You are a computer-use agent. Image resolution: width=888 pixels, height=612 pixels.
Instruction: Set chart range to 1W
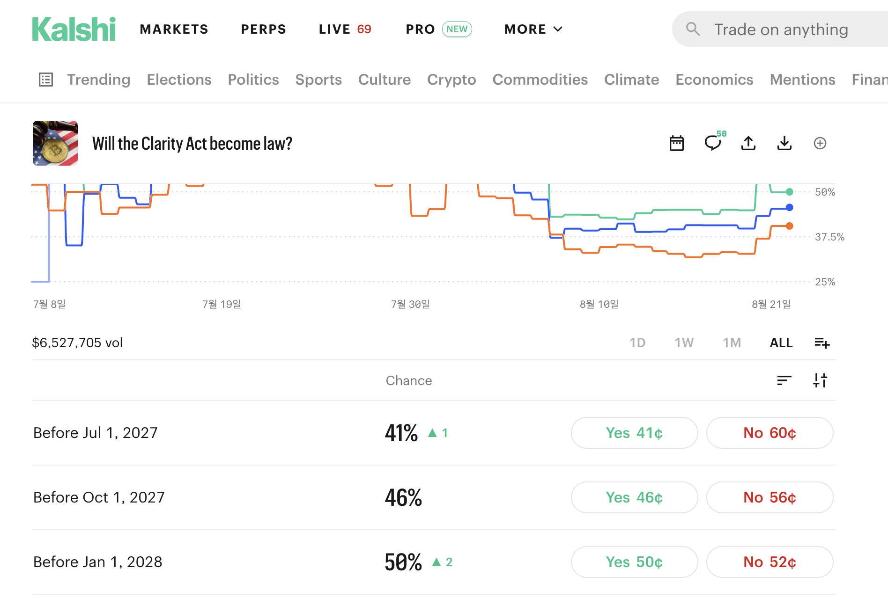pos(684,343)
